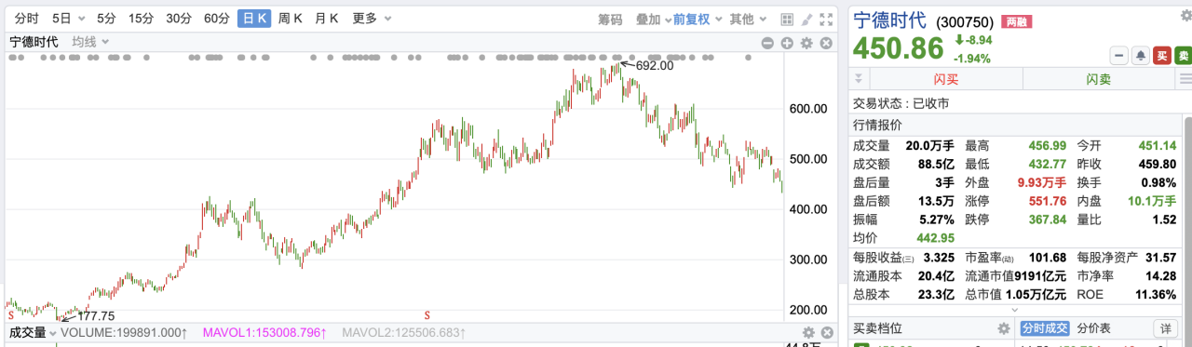Click the green 卖 sell button
This screenshot has width=1192, height=347.
coord(1183,56)
